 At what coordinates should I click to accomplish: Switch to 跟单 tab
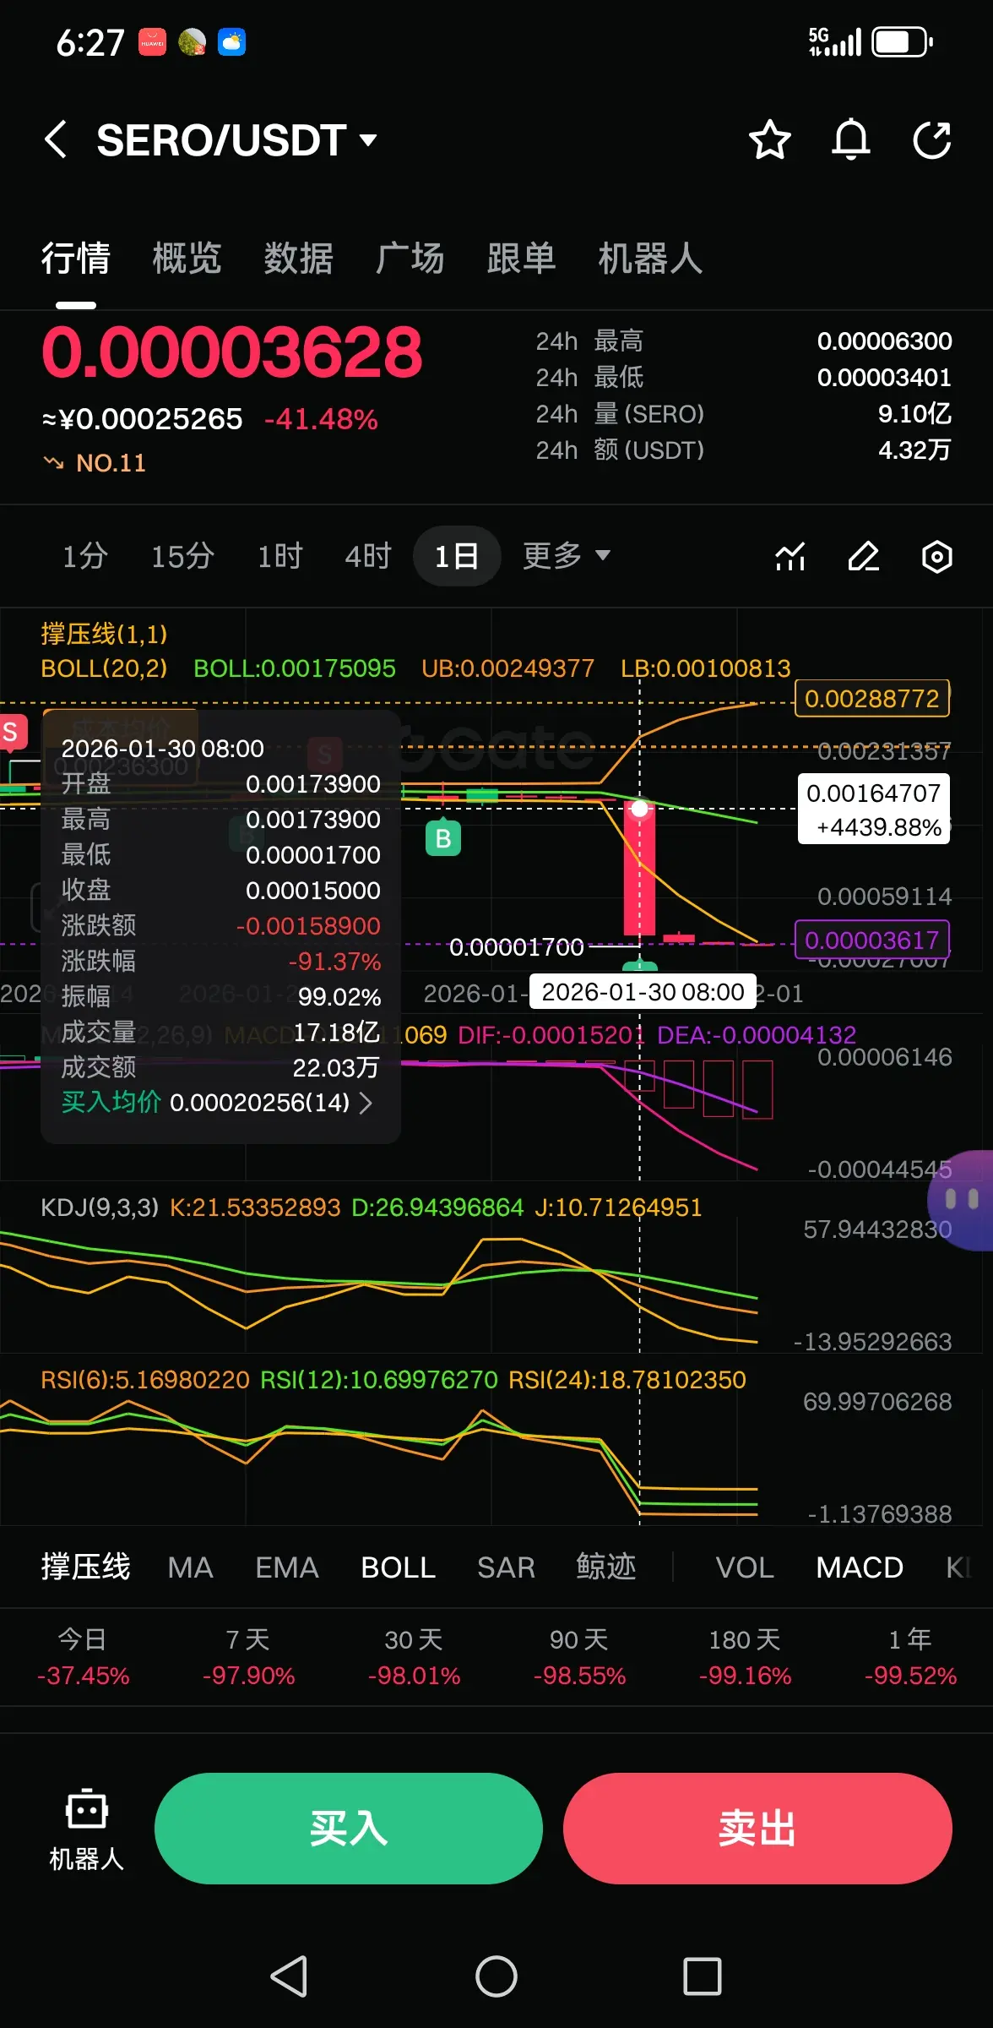pos(522,258)
